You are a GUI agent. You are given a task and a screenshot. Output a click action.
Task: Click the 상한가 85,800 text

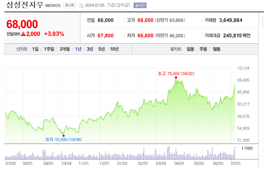click(170, 20)
